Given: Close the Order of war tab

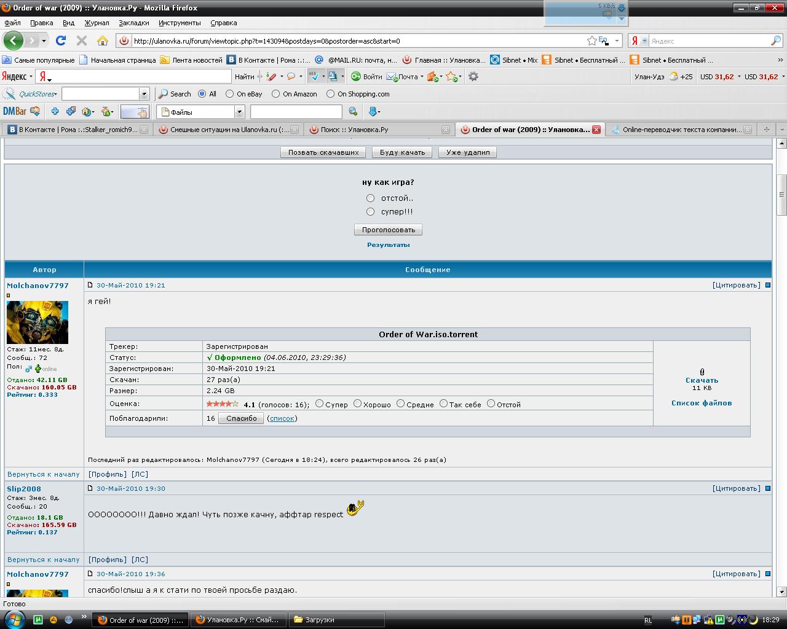Looking at the screenshot, I should coord(596,130).
